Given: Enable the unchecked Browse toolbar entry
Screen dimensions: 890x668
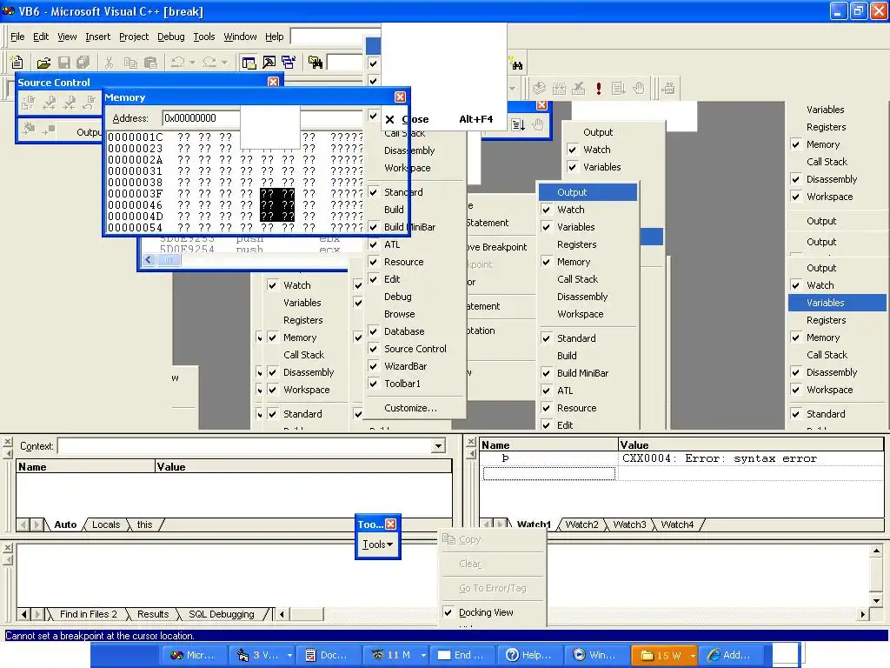Looking at the screenshot, I should point(399,314).
